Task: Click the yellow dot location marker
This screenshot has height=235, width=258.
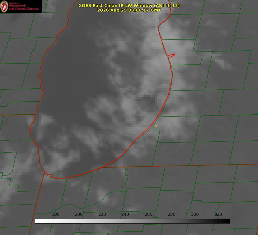Action: [156, 126]
